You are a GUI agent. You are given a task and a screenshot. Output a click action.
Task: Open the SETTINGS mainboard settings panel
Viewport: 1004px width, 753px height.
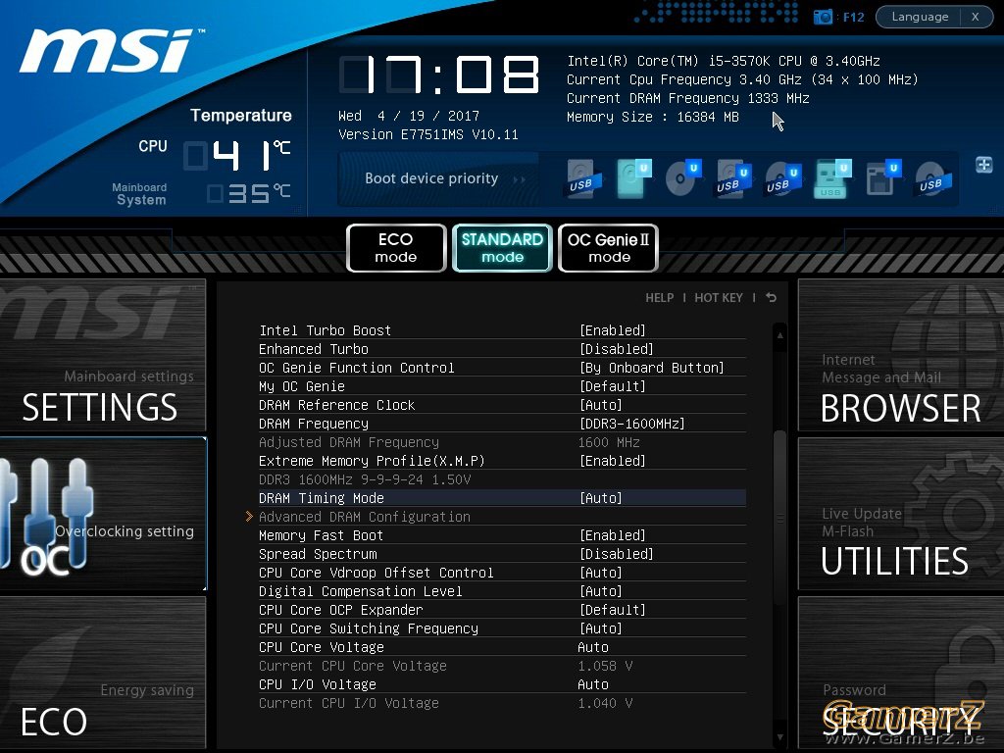pos(102,355)
